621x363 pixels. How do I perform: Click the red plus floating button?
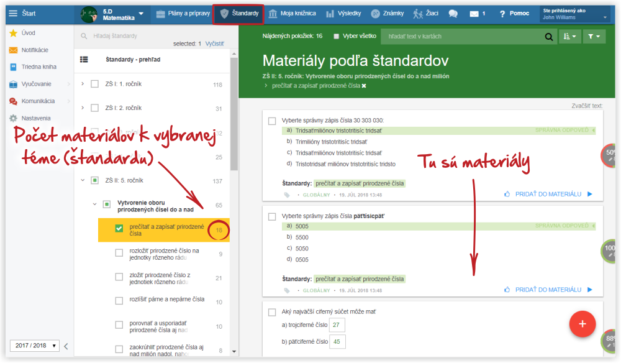582,324
